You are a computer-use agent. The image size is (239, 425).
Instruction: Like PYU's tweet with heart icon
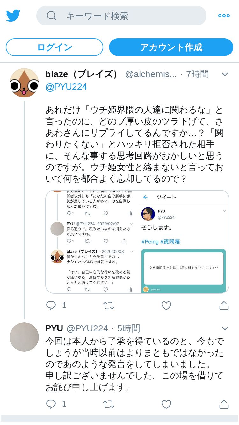click(x=166, y=404)
